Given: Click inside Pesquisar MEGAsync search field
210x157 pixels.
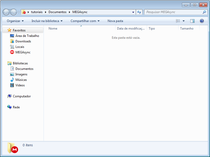Looking at the screenshot, I should tap(173, 12).
